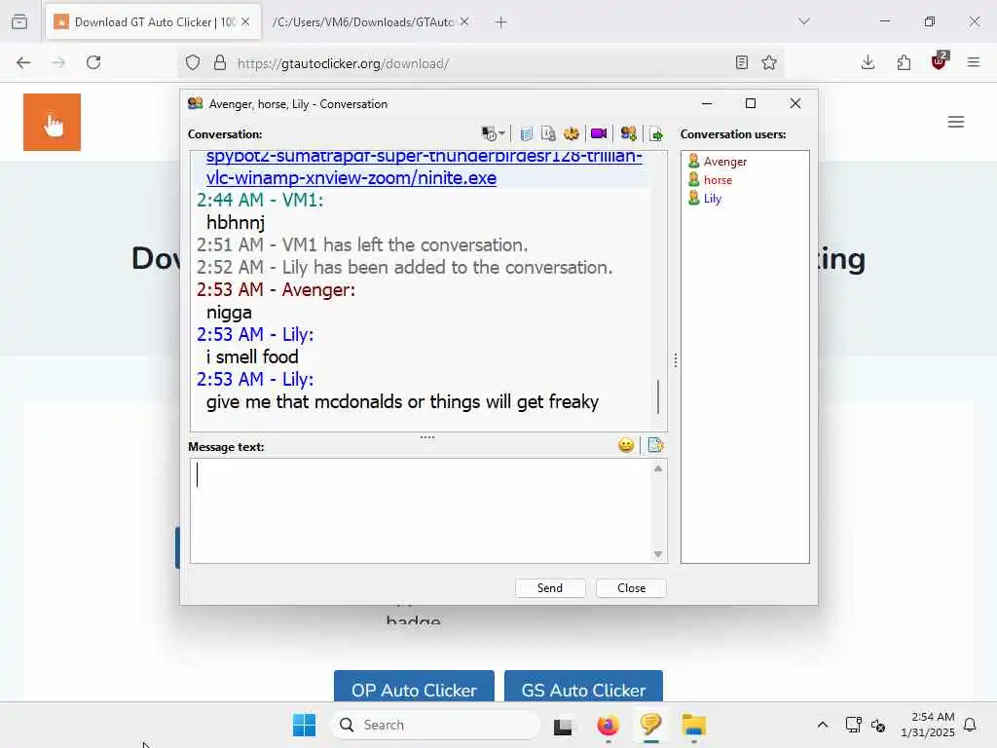Image resolution: width=997 pixels, height=748 pixels.
Task: Click the message box scroll down arrow
Action: pyautogui.click(x=658, y=554)
